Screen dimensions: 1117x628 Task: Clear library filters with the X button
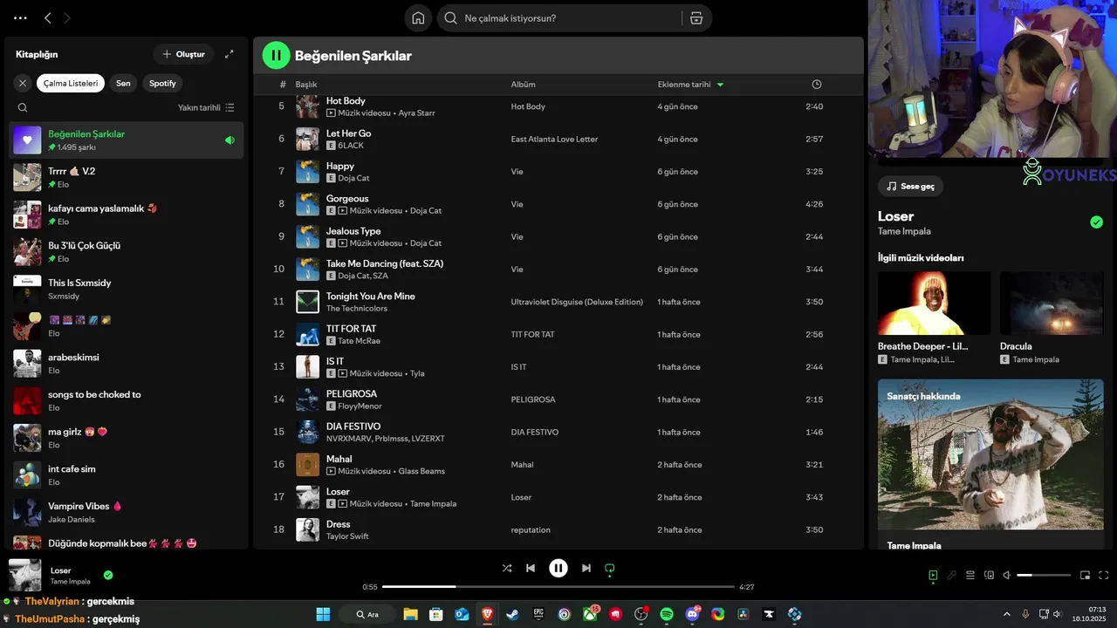[23, 83]
